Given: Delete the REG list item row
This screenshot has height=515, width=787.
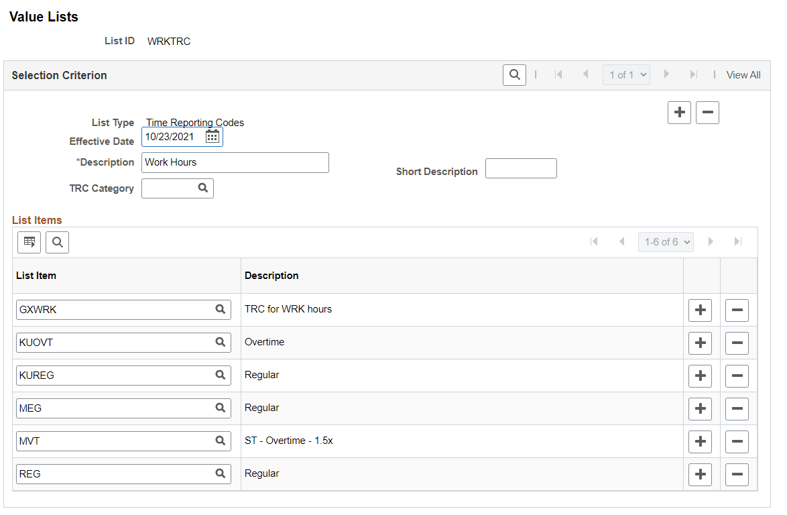Looking at the screenshot, I should click(x=737, y=474).
